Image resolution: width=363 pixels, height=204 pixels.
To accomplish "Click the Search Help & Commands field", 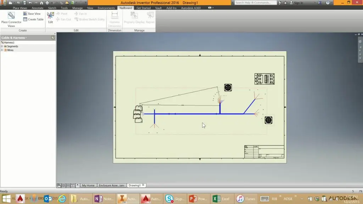I will tap(255, 3).
